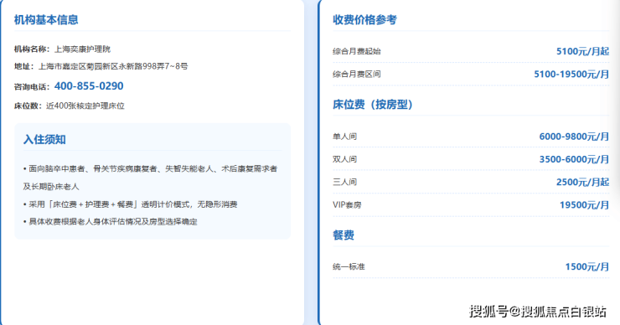The width and height of the screenshot is (620, 325).
Task: Click the 咨询电话 field label
Action: coord(32,86)
